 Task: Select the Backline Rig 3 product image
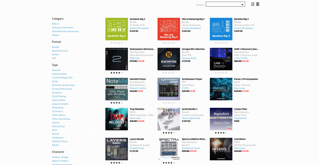tap(221, 29)
